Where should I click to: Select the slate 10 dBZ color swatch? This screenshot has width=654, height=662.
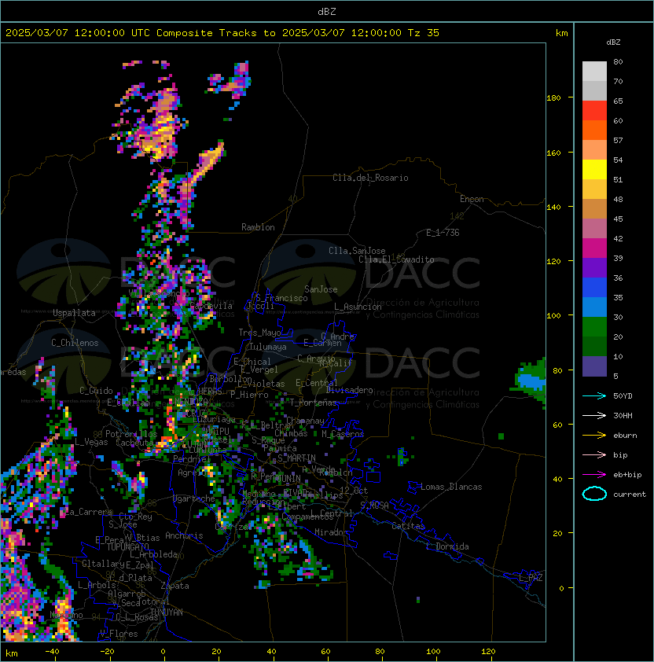click(594, 366)
